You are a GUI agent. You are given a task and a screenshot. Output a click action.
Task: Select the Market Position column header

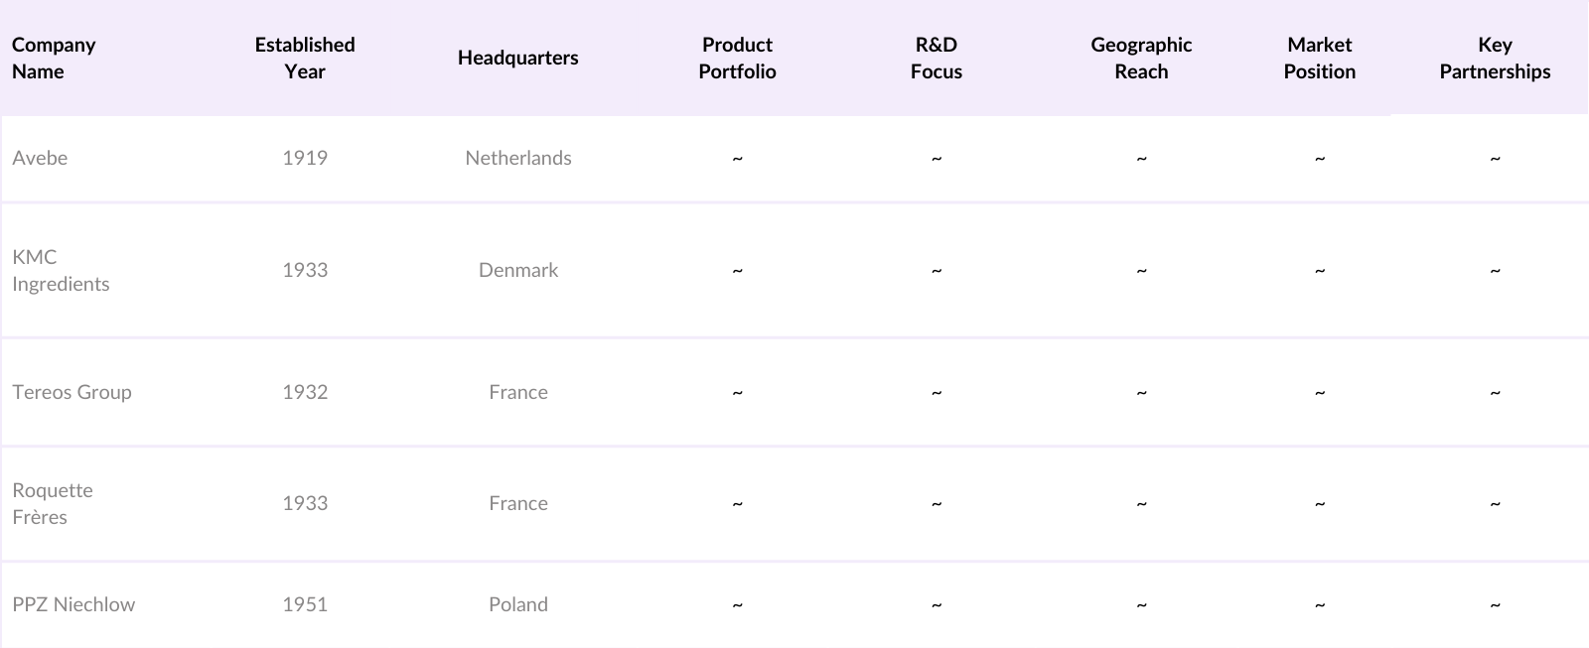pyautogui.click(x=1319, y=58)
